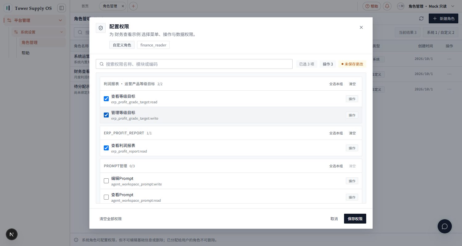
Task: Check 查看Prompt permission checkbox
Action: (106, 197)
